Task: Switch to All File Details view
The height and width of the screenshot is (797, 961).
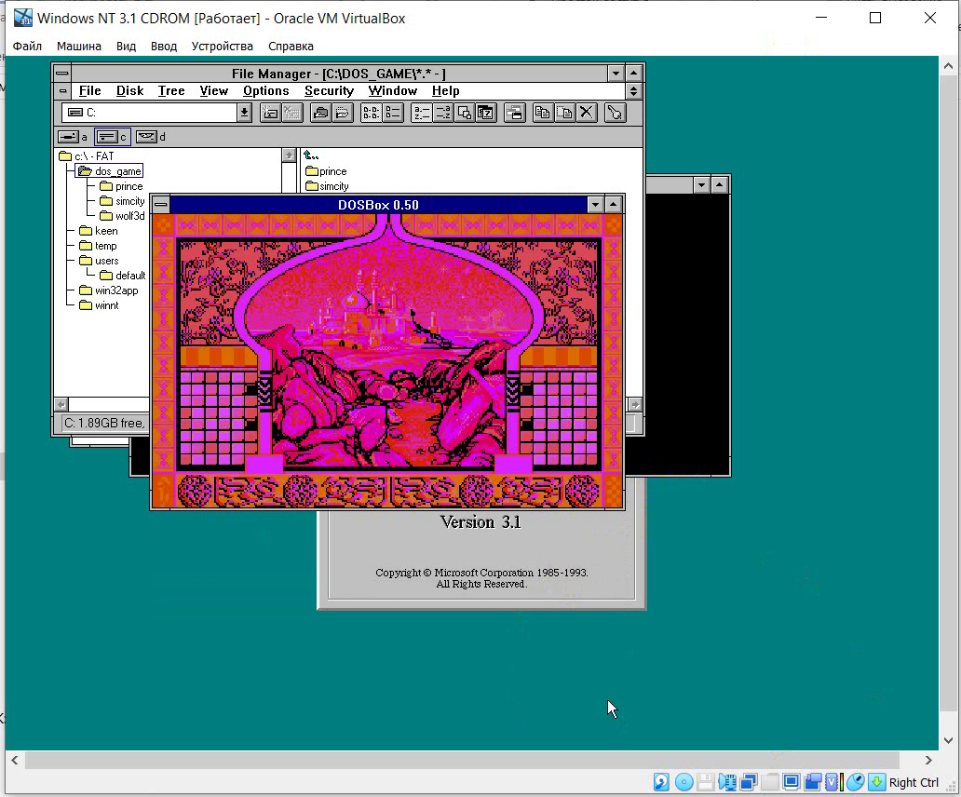Action: [x=393, y=113]
